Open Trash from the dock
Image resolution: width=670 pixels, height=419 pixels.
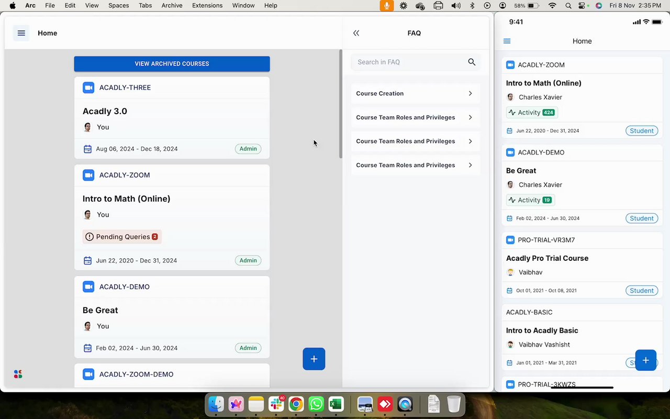pos(454,404)
